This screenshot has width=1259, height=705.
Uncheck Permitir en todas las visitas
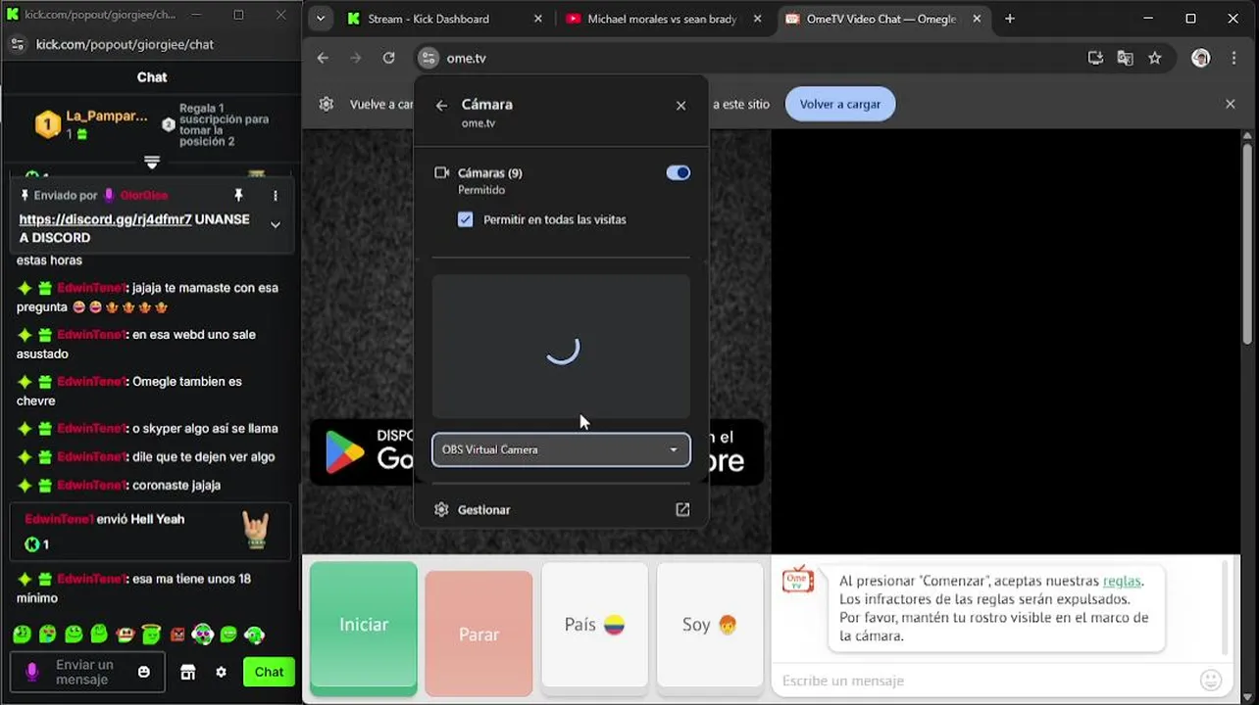tap(465, 219)
